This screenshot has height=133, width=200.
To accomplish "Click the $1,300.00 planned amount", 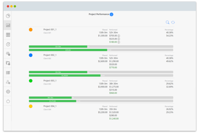I will pos(103,36).
